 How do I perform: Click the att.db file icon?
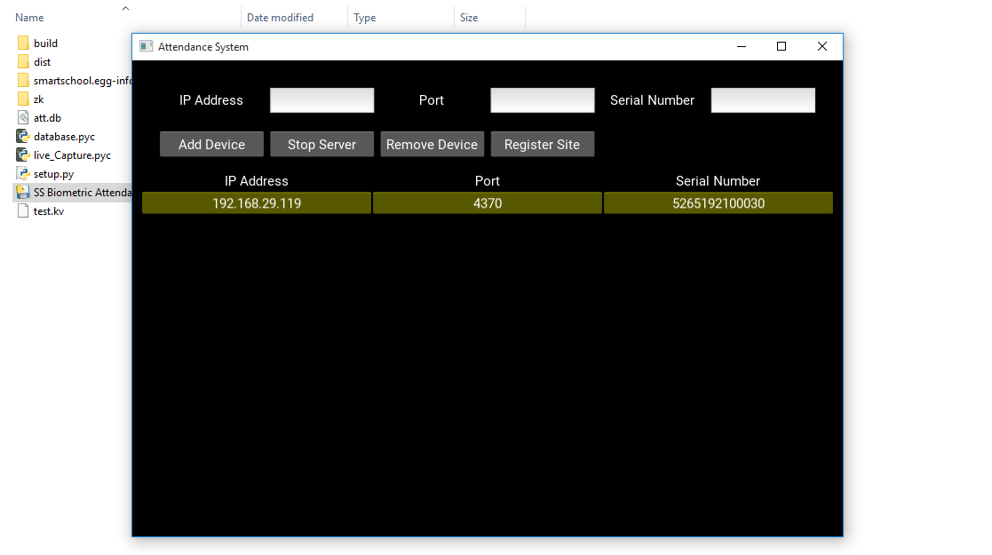pyautogui.click(x=23, y=118)
